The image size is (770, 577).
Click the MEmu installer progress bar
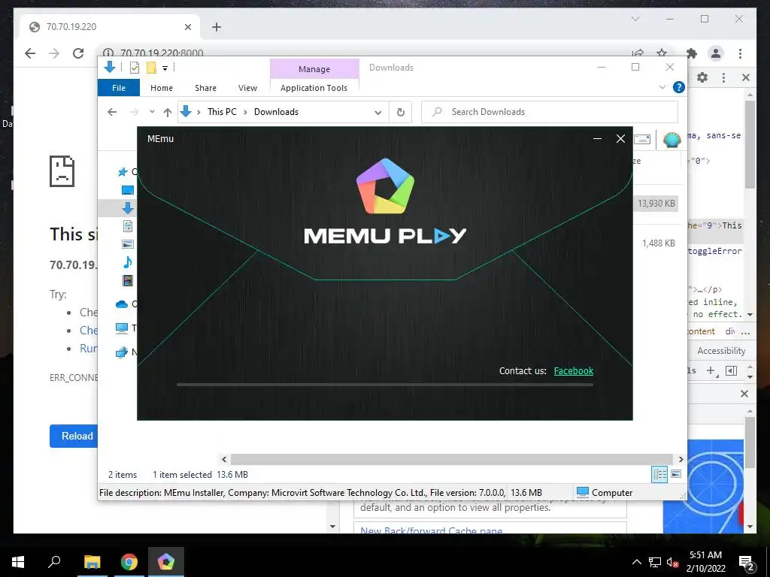385,385
